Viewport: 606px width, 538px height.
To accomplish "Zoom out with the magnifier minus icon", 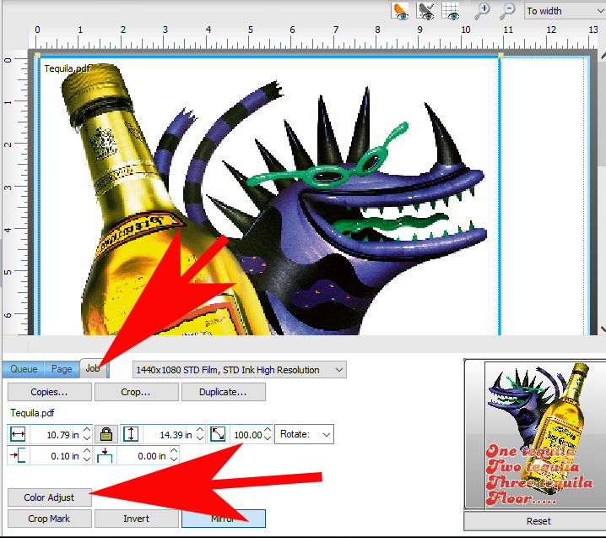I will tap(507, 11).
